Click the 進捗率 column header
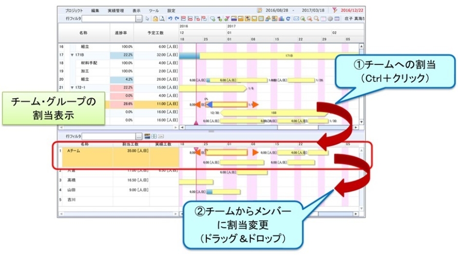 pos(121,32)
